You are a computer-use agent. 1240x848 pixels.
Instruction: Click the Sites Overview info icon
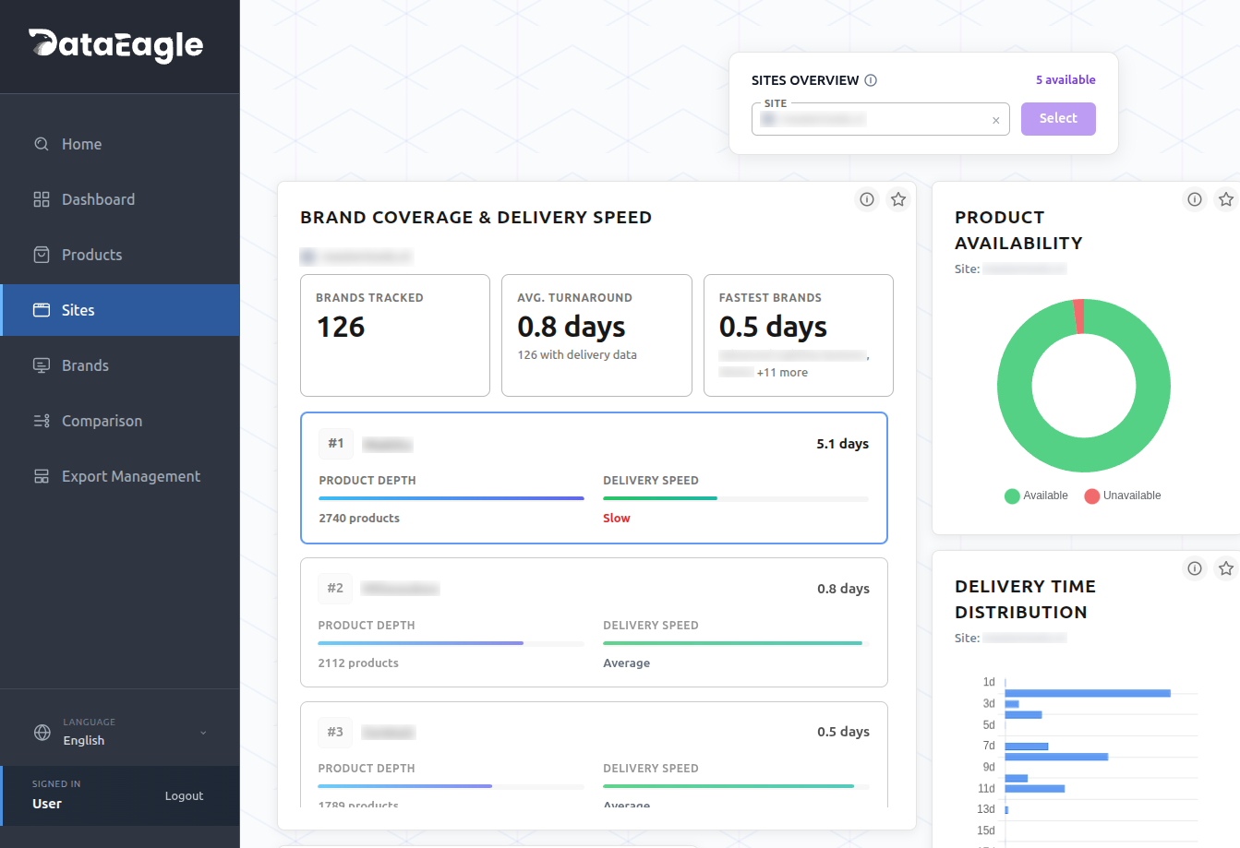871,80
